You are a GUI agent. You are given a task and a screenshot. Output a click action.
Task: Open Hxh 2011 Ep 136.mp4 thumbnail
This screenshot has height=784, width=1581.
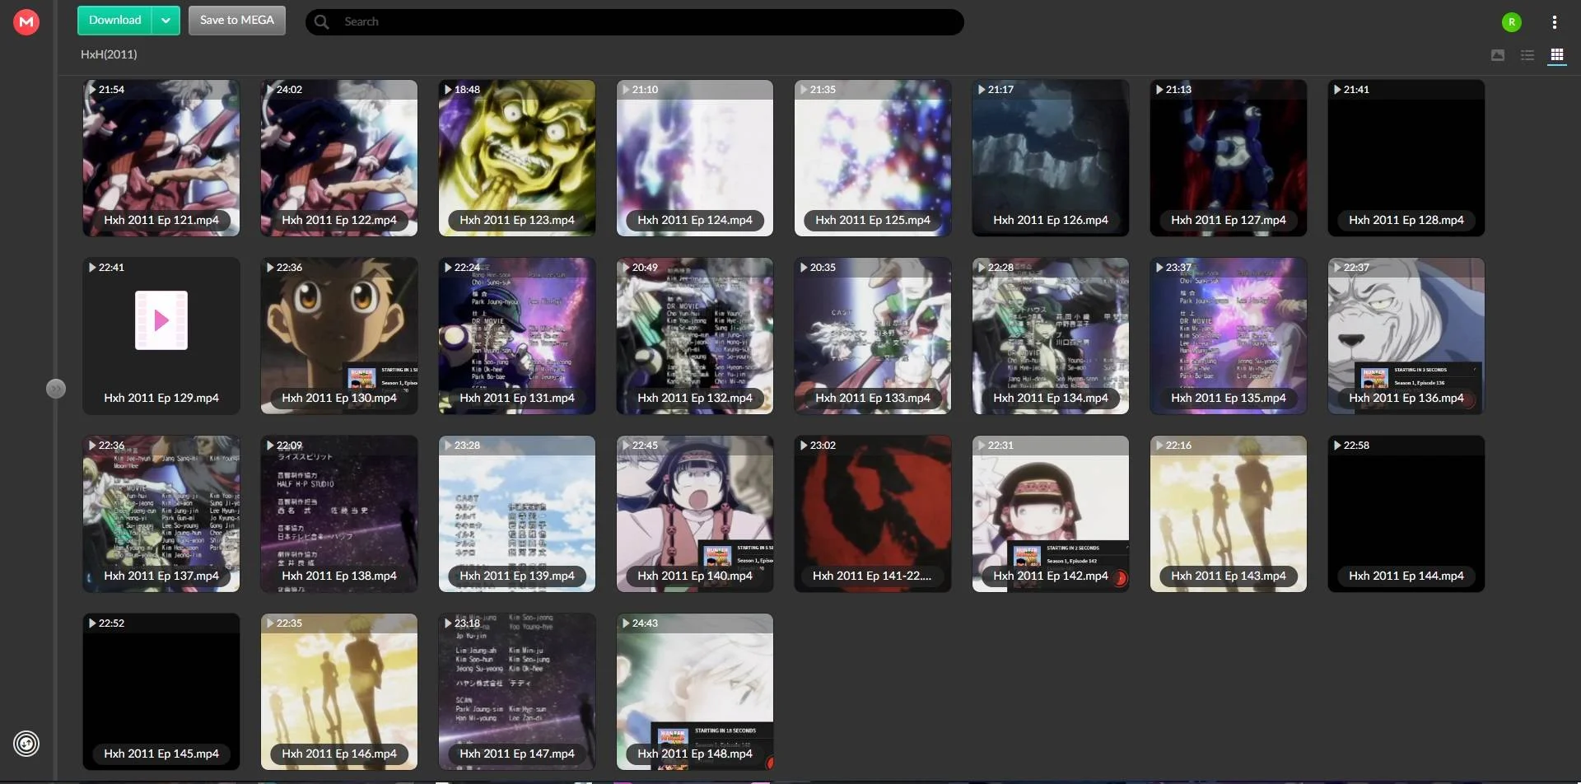[x=1406, y=336]
